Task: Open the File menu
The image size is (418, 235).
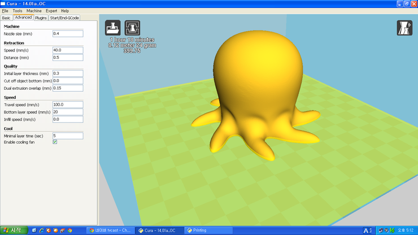Action: 5,11
